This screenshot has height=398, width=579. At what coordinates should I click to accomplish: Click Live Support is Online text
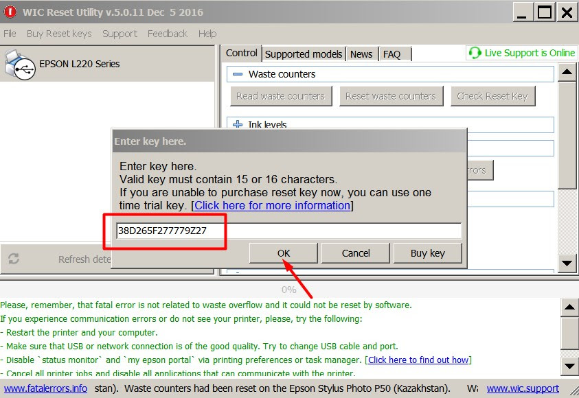pos(530,53)
